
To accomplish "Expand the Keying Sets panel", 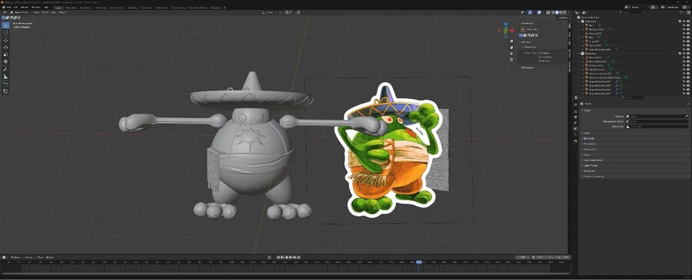I will click(634, 150).
